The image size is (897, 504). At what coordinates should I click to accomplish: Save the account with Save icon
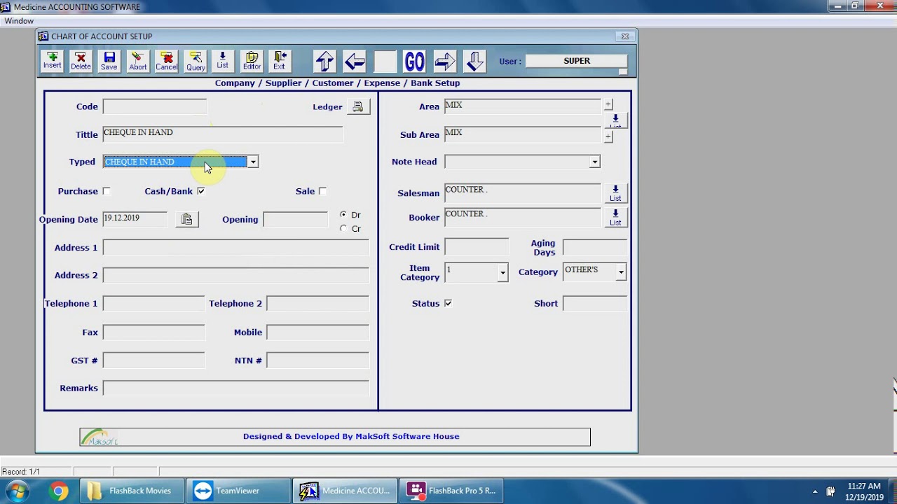click(x=109, y=61)
